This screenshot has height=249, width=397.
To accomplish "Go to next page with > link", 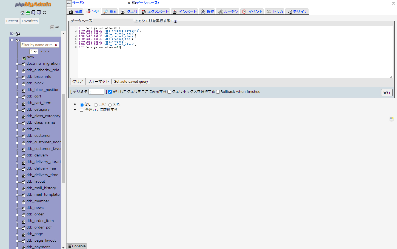I will pyautogui.click(x=41, y=52).
